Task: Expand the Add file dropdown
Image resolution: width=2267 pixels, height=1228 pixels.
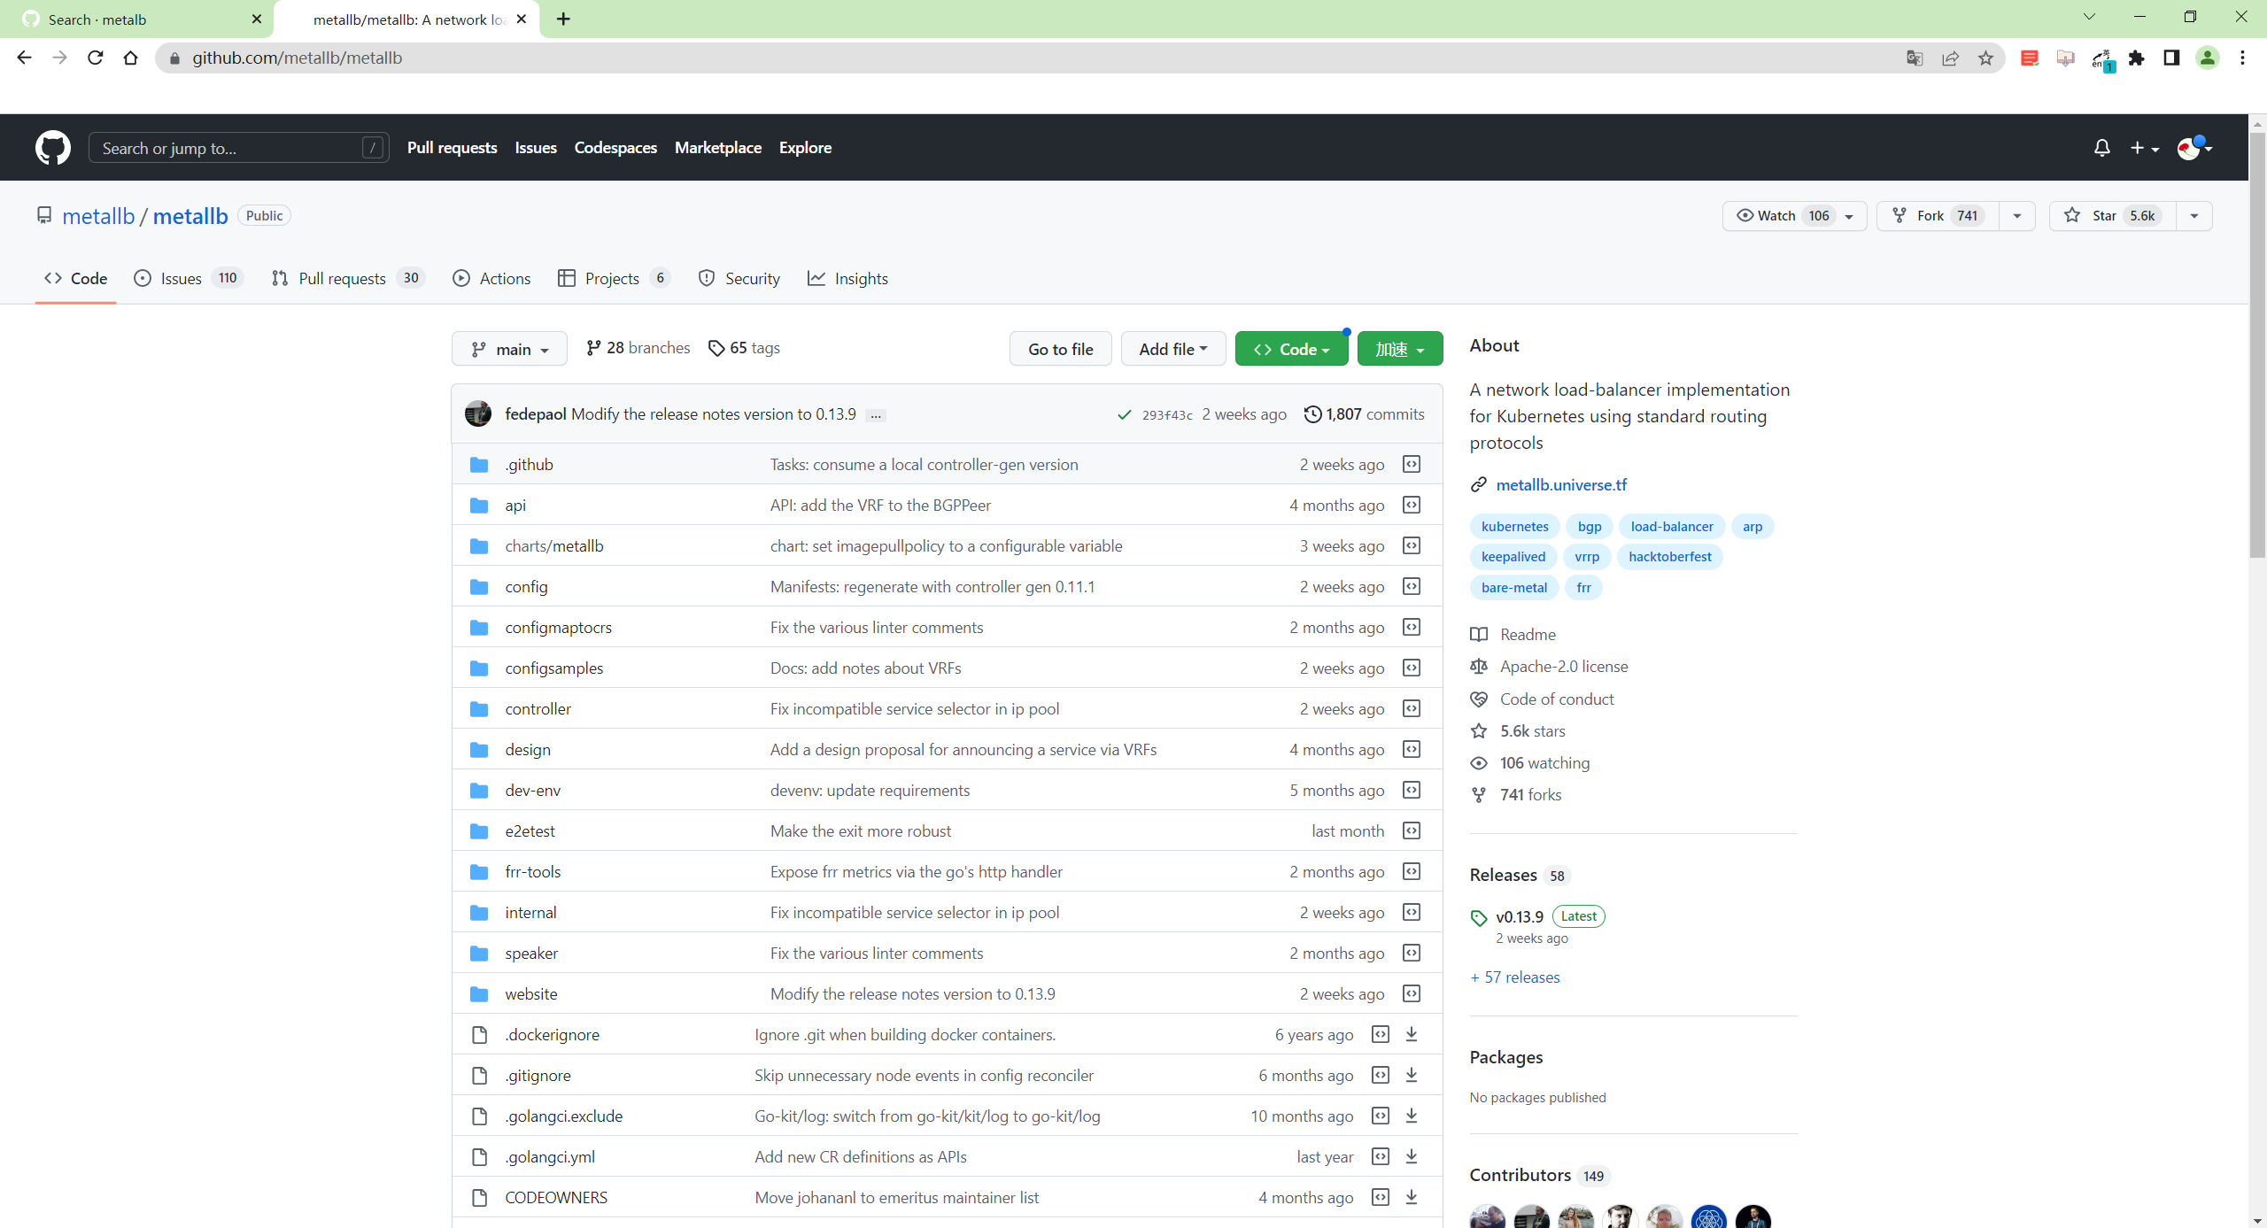Action: click(1172, 349)
